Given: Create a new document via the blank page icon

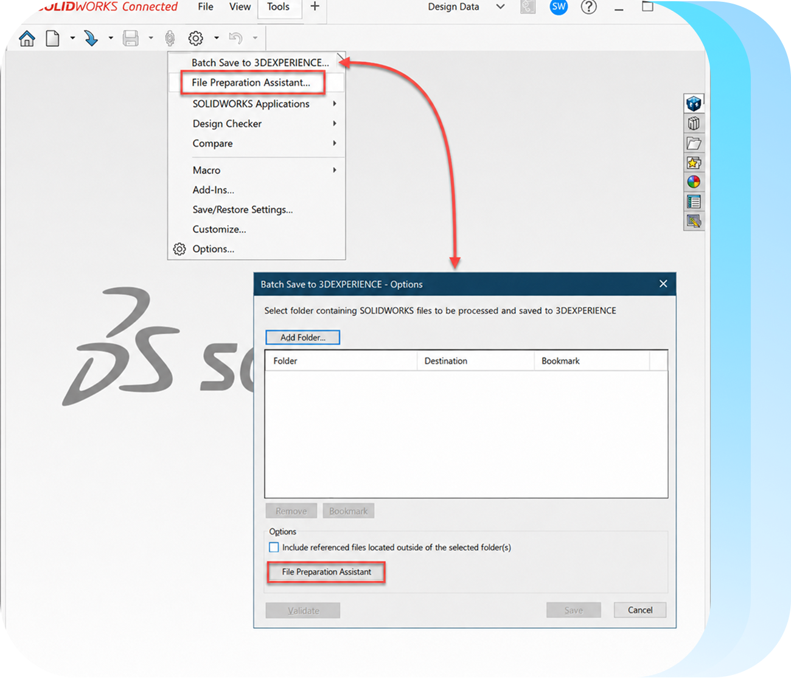Looking at the screenshot, I should point(53,39).
